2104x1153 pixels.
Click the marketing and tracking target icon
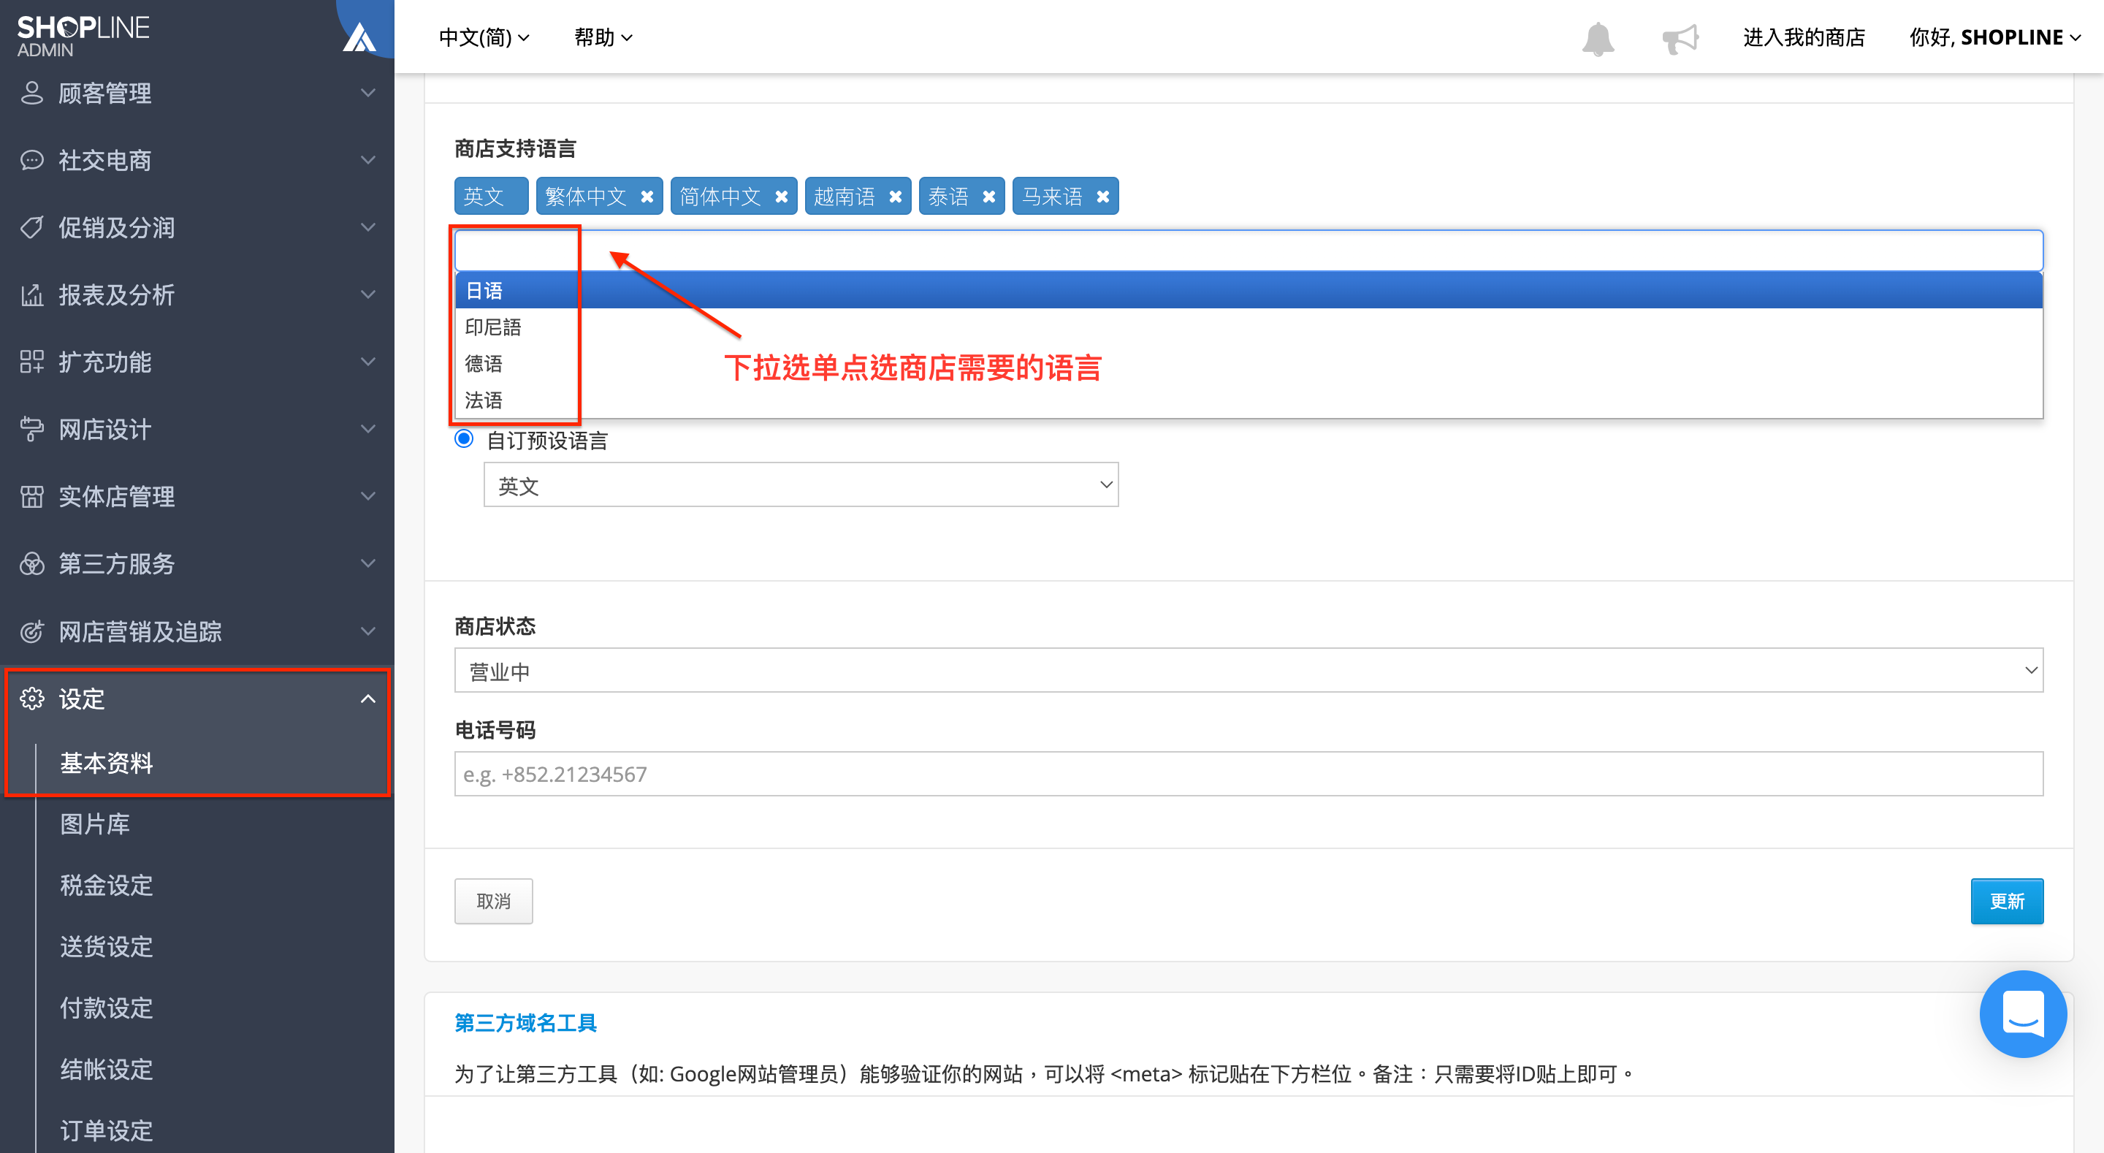pyautogui.click(x=32, y=631)
